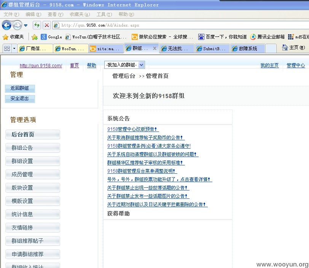
Task: Click the address bar URL field
Action: point(181,25)
